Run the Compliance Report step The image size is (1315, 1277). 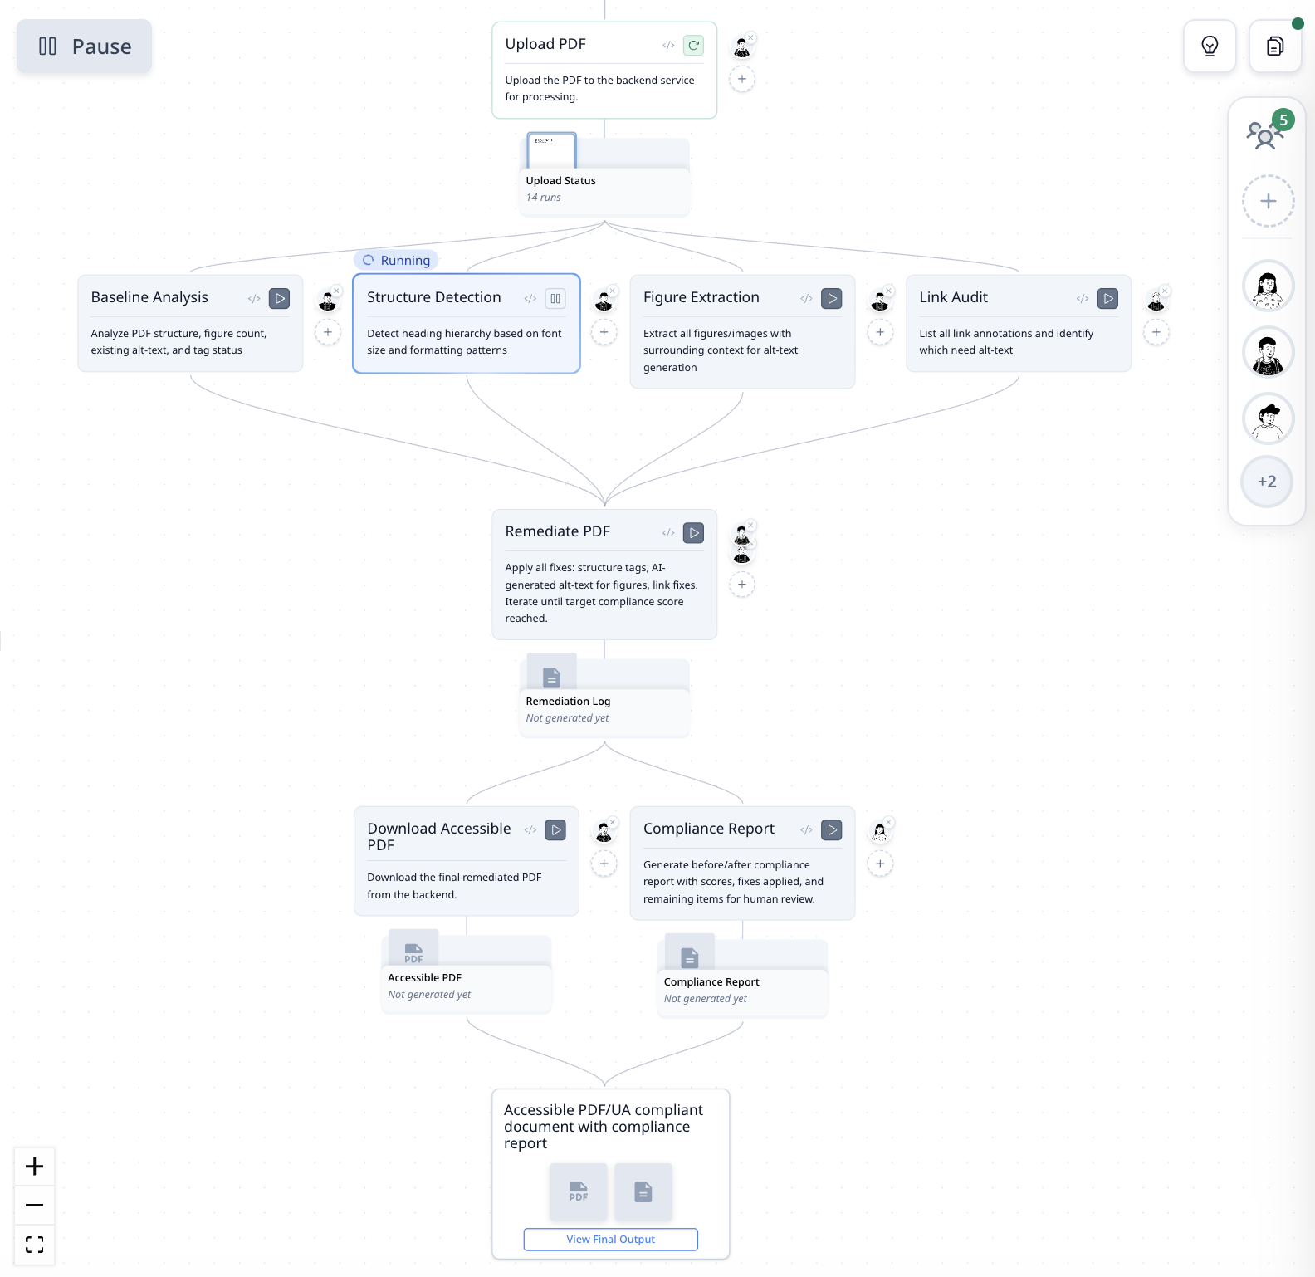pos(831,829)
